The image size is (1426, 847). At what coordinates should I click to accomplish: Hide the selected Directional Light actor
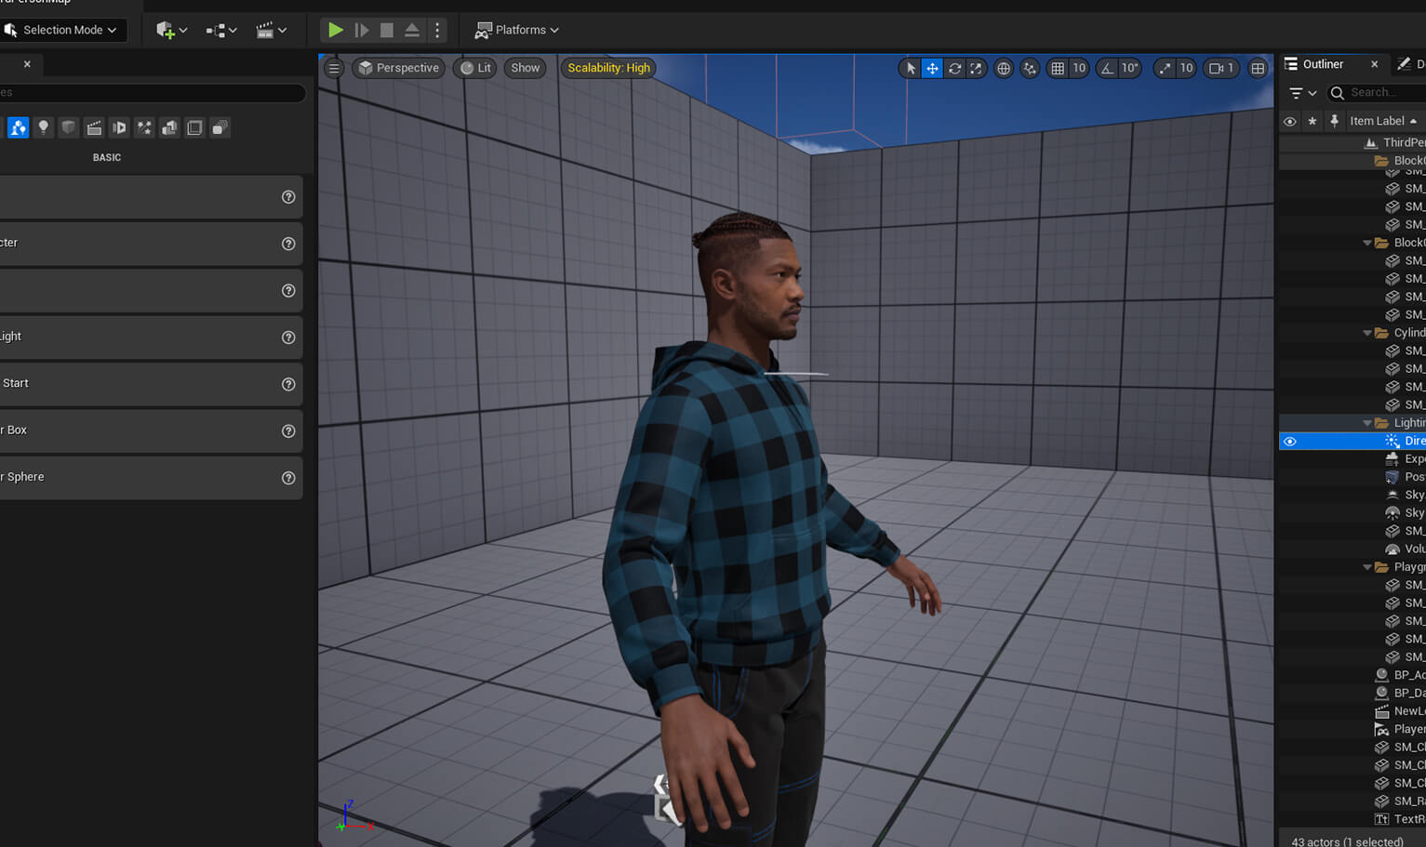click(1289, 441)
